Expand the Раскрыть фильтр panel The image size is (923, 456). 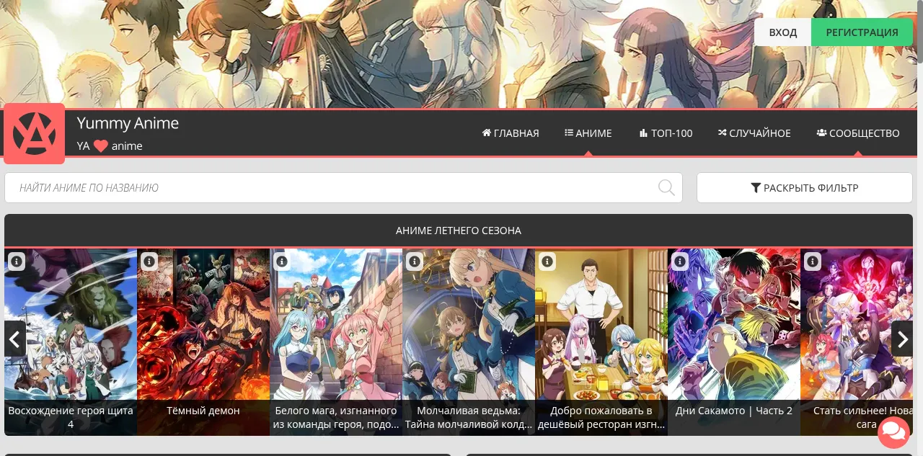pyautogui.click(x=805, y=188)
